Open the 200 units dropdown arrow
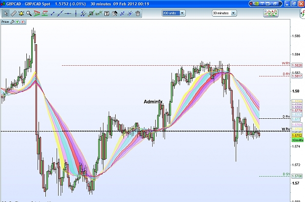 tap(182, 13)
